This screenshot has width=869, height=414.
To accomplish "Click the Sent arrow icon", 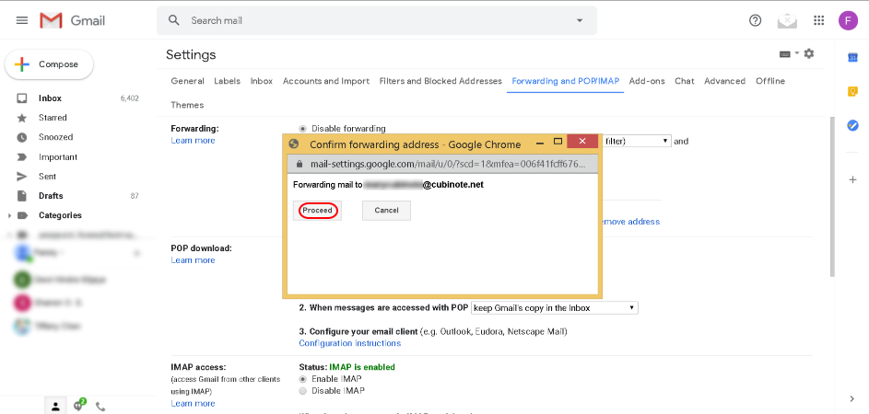I will tap(21, 177).
